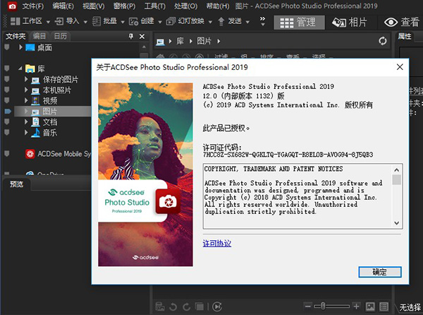Click the computer icon in path bar
This screenshot has height=315, width=423.
point(160,42)
